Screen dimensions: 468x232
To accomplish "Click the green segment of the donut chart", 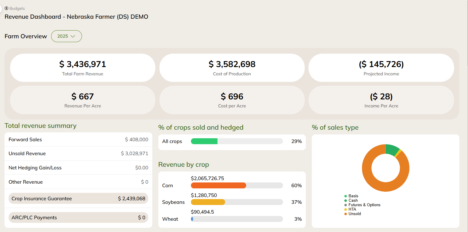I will point(392,150).
